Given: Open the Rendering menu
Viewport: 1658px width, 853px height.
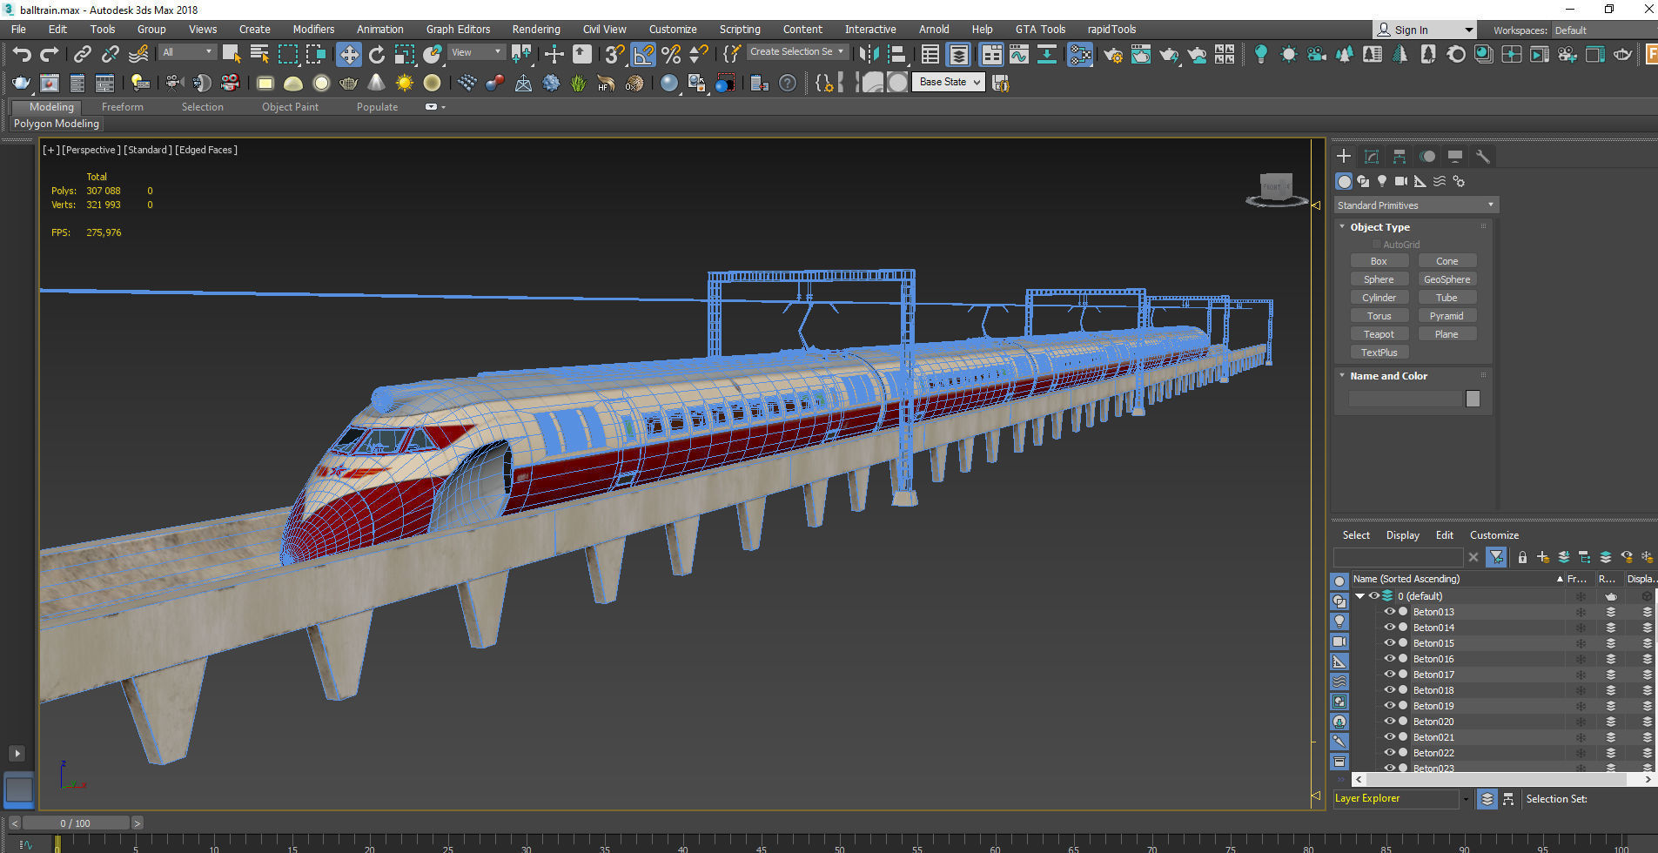Looking at the screenshot, I should click(536, 30).
